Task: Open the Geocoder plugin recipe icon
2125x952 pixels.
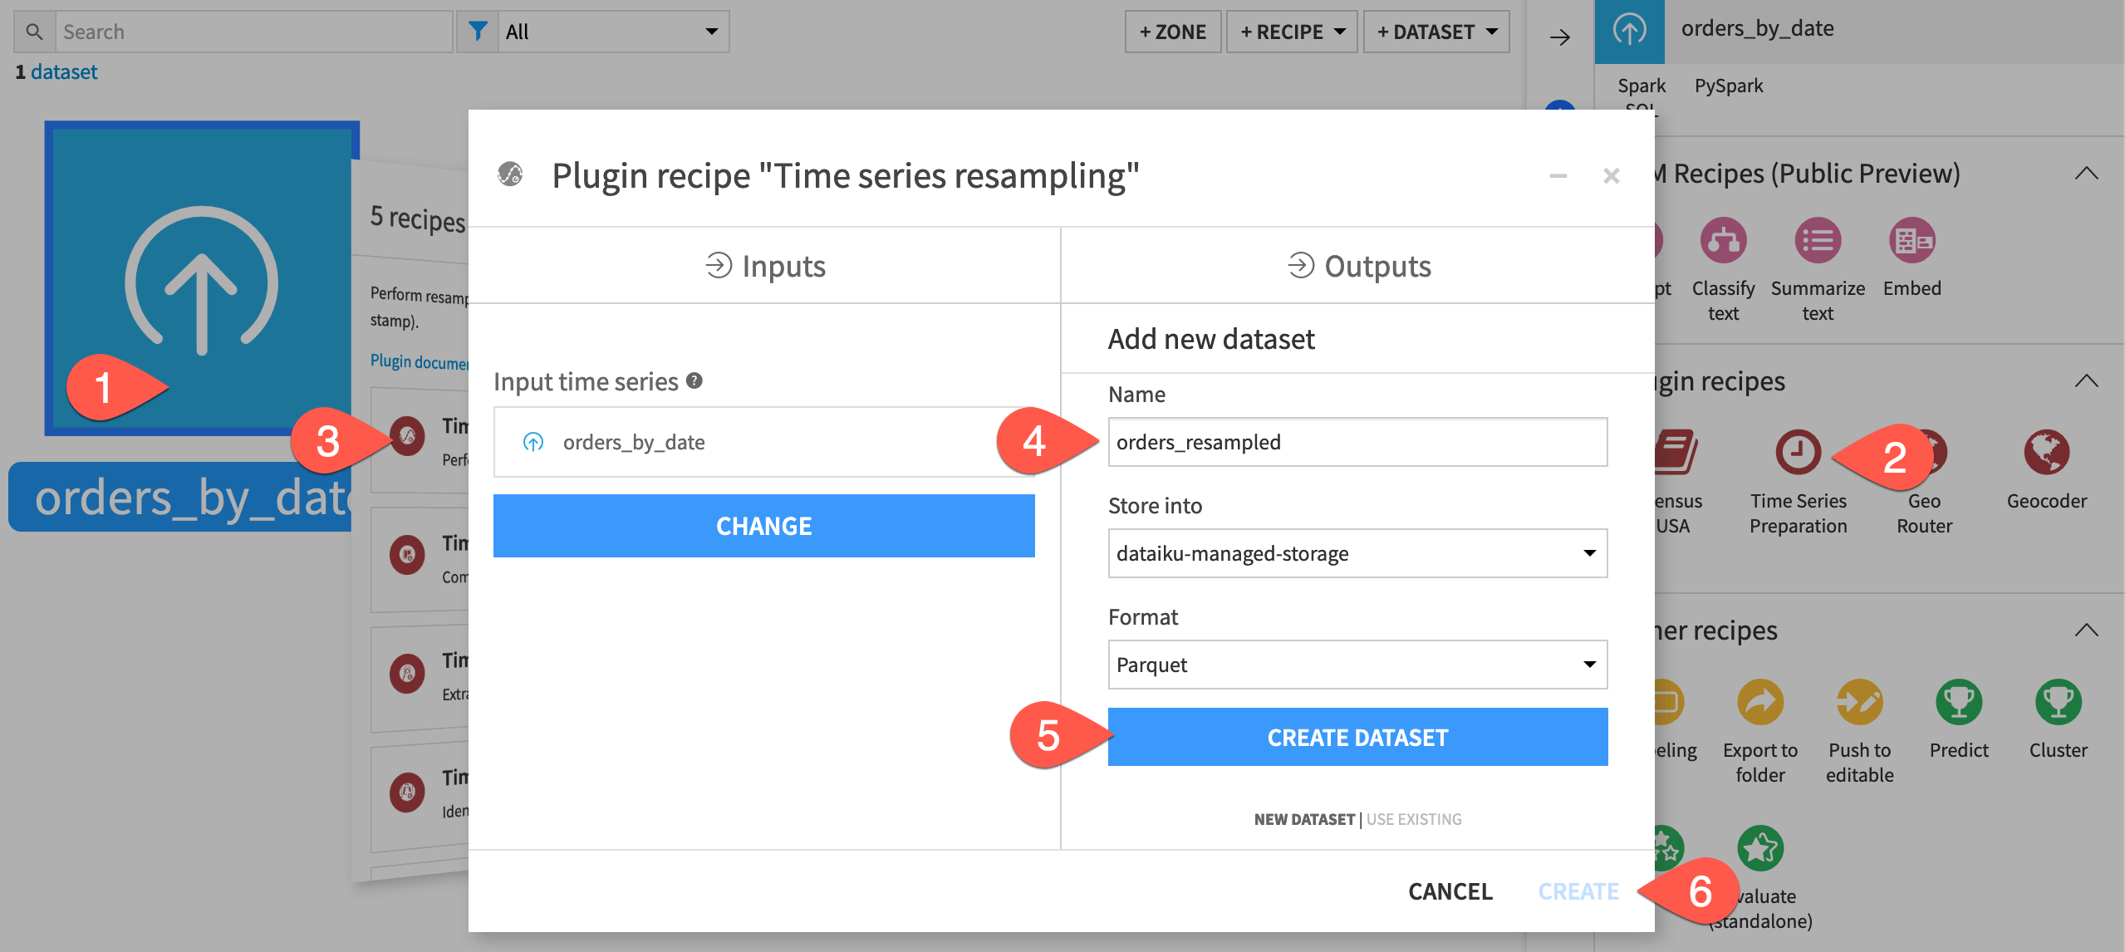Action: point(2046,452)
